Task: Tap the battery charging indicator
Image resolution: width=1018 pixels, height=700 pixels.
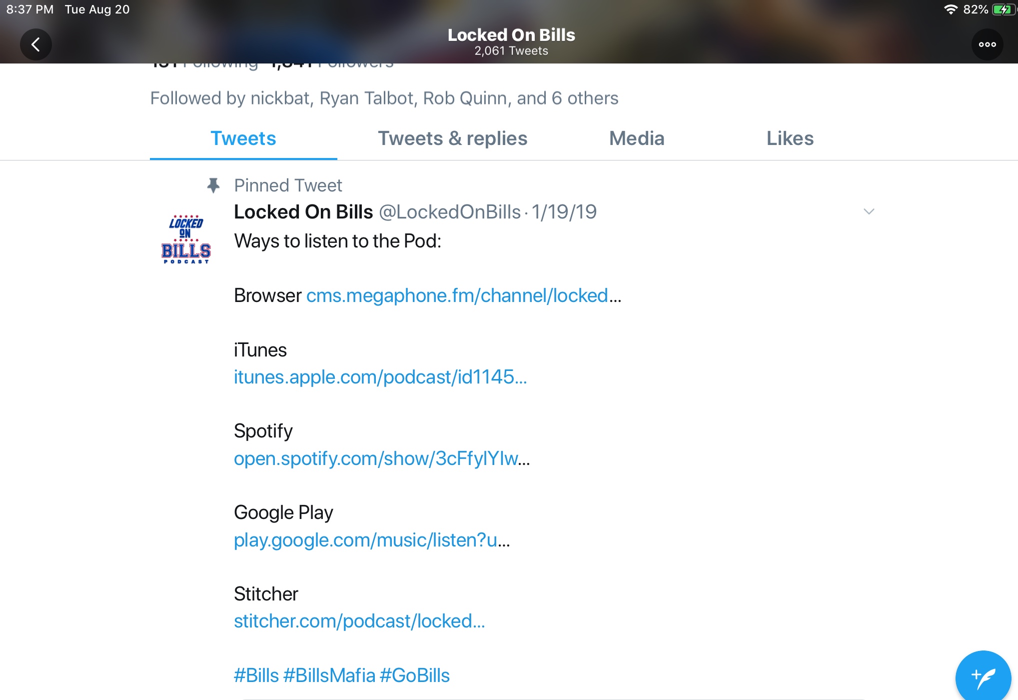Action: click(1003, 9)
